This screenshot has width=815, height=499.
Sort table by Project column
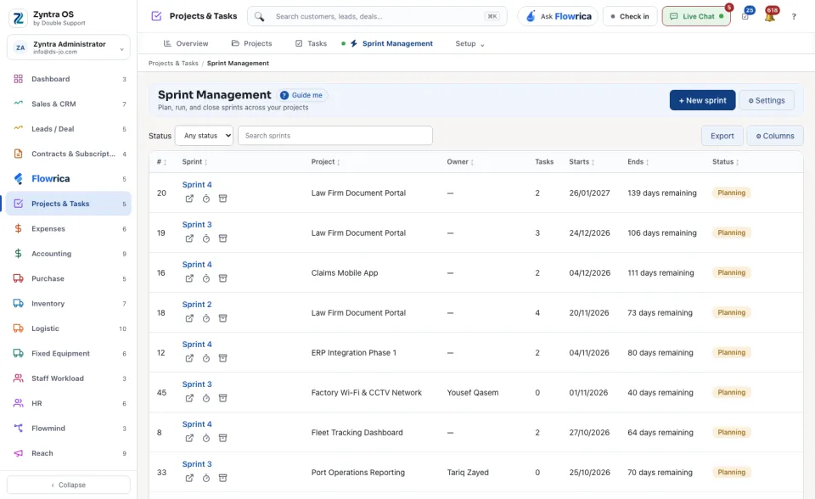[x=325, y=162]
